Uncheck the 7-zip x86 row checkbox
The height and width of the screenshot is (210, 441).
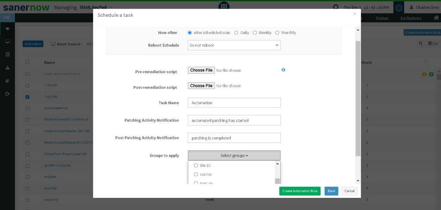tap(27, 97)
